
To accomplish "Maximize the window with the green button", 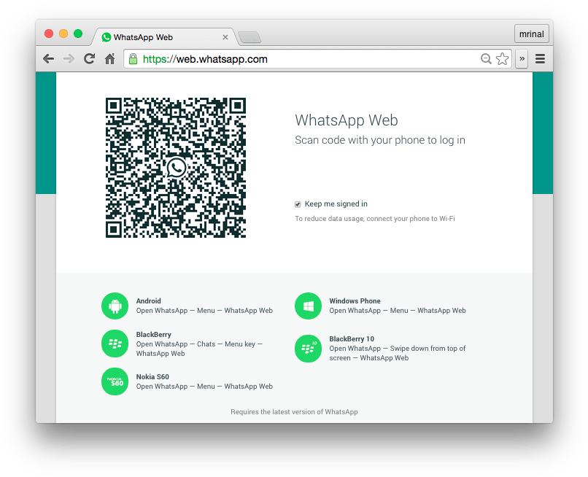I will [78, 34].
